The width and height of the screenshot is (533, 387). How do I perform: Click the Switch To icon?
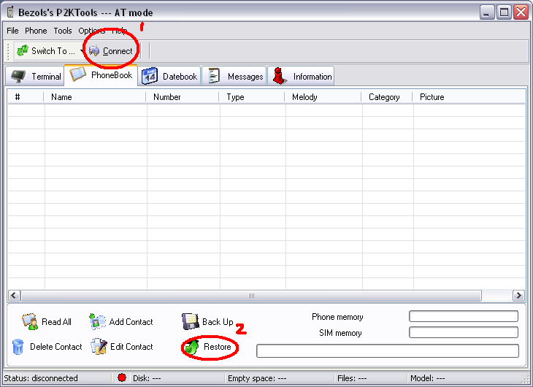click(x=23, y=50)
